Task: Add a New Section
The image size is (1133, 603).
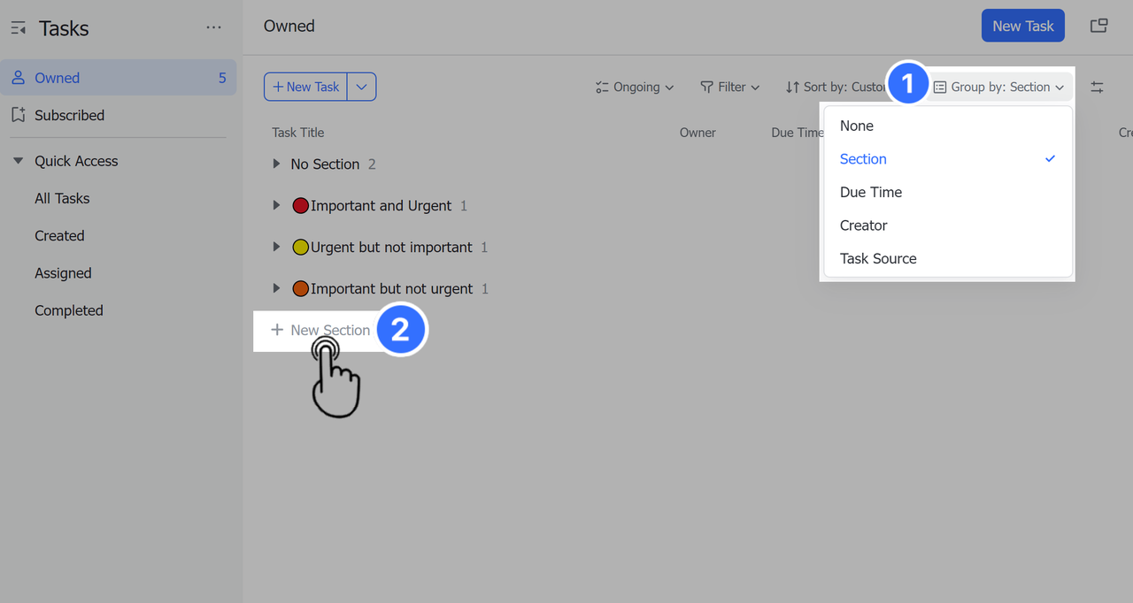Action: tap(320, 330)
